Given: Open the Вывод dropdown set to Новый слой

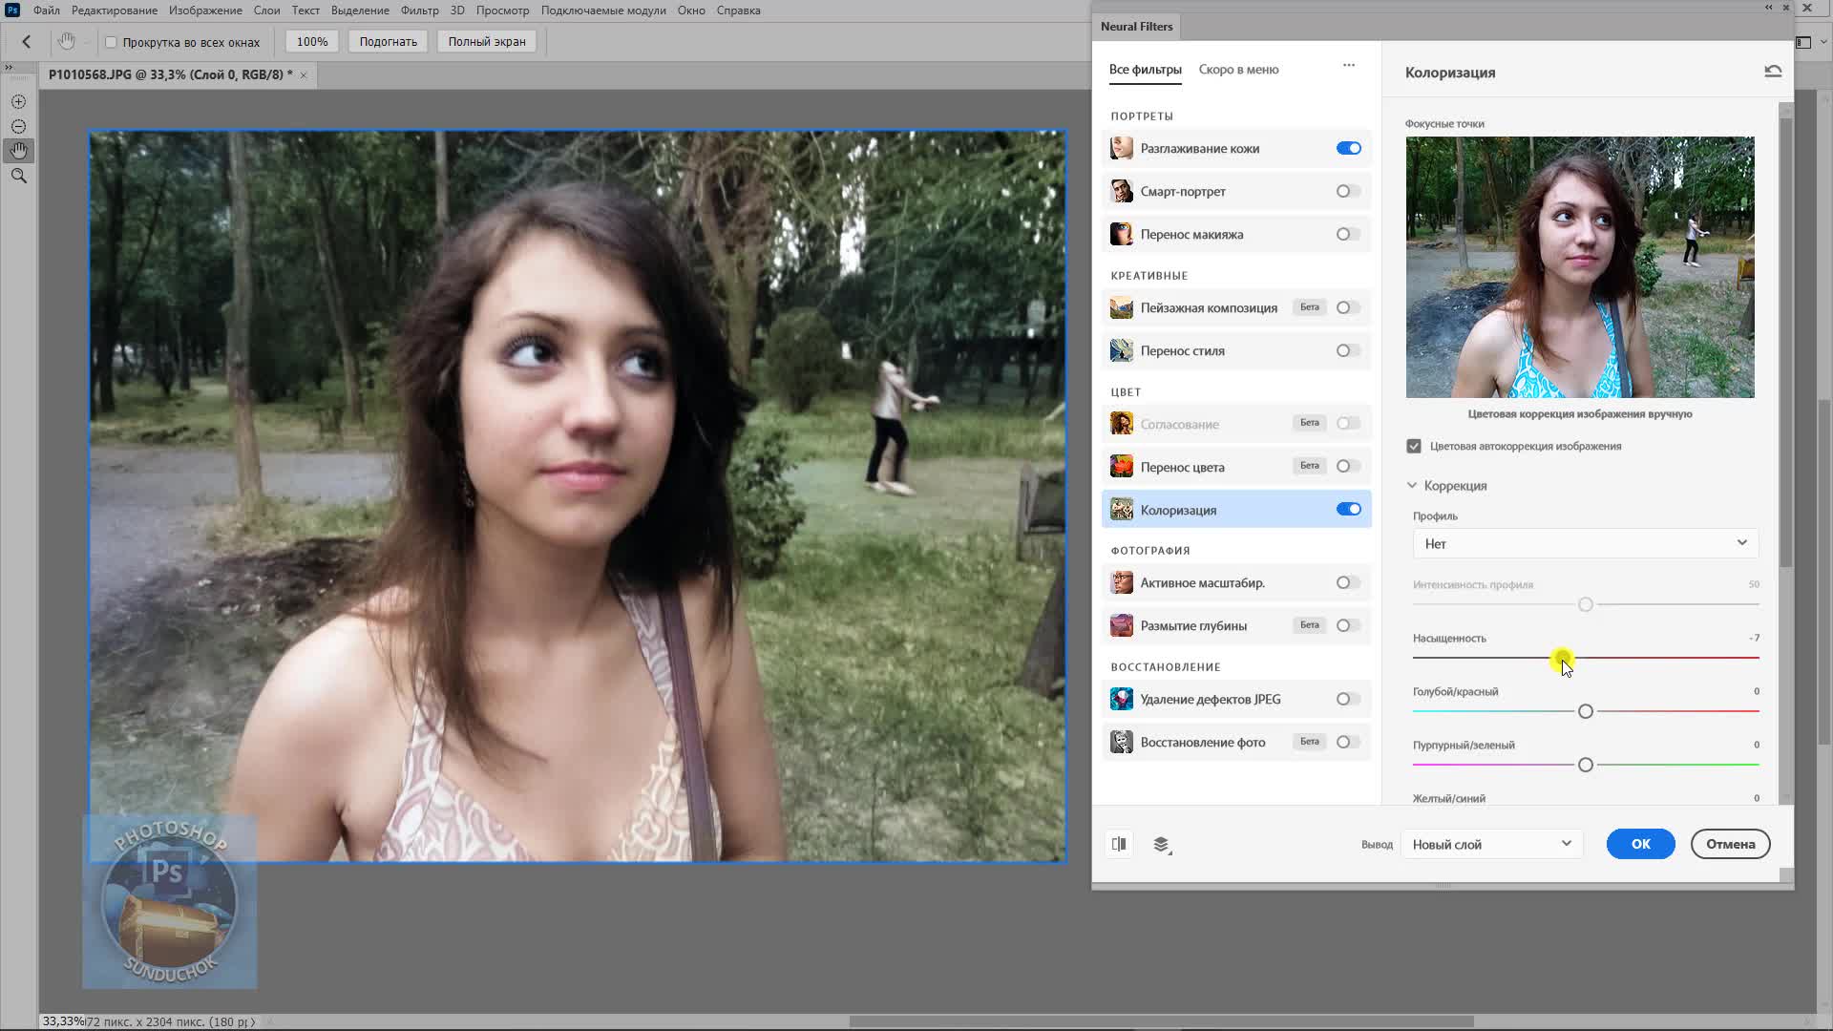Looking at the screenshot, I should click(x=1491, y=844).
